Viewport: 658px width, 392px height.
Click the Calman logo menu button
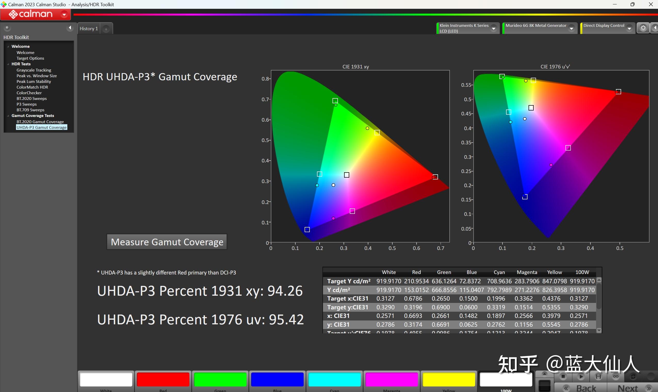pyautogui.click(x=35, y=14)
